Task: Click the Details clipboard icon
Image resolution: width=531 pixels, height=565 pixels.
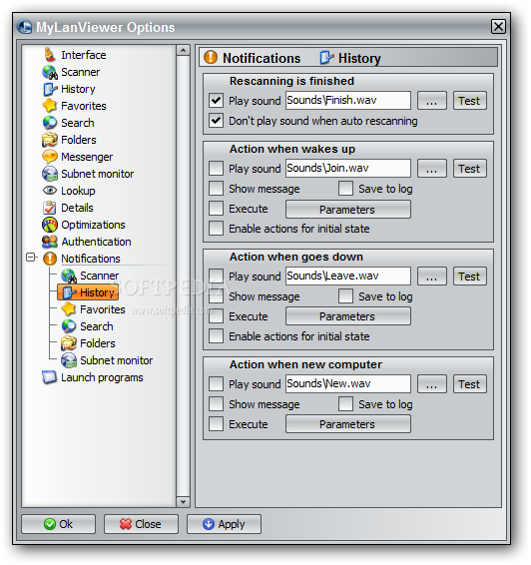Action: pyautogui.click(x=50, y=208)
